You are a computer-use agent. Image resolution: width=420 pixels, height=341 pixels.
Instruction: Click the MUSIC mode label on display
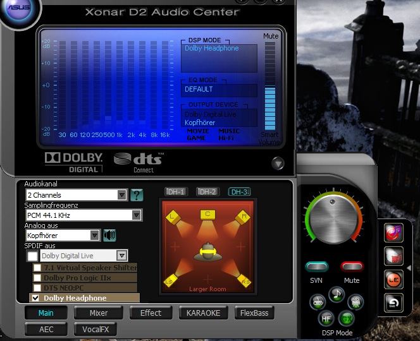pyautogui.click(x=229, y=131)
